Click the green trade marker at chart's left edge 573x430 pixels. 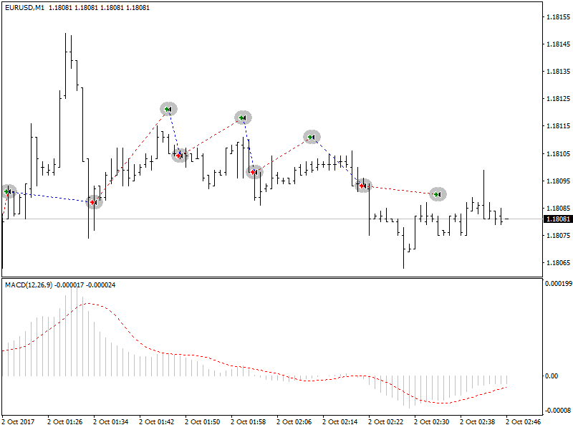8,191
